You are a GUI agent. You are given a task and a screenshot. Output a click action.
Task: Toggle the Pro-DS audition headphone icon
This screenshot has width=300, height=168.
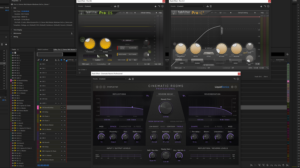tap(82, 40)
